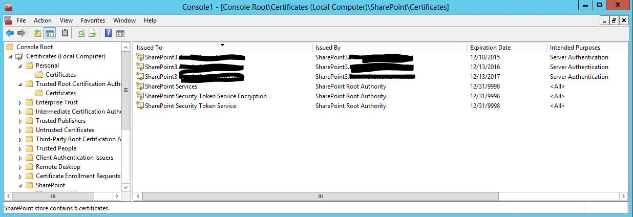Click certificate icon of Security Token Service Encryption
The width and height of the screenshot is (633, 217).
[140, 96]
